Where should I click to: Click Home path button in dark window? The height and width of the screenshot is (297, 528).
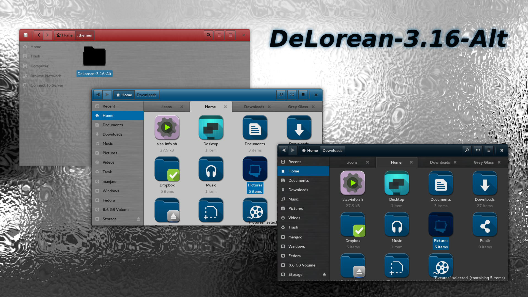click(x=310, y=150)
